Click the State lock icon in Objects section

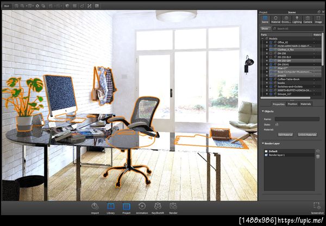pyautogui.click(x=277, y=124)
